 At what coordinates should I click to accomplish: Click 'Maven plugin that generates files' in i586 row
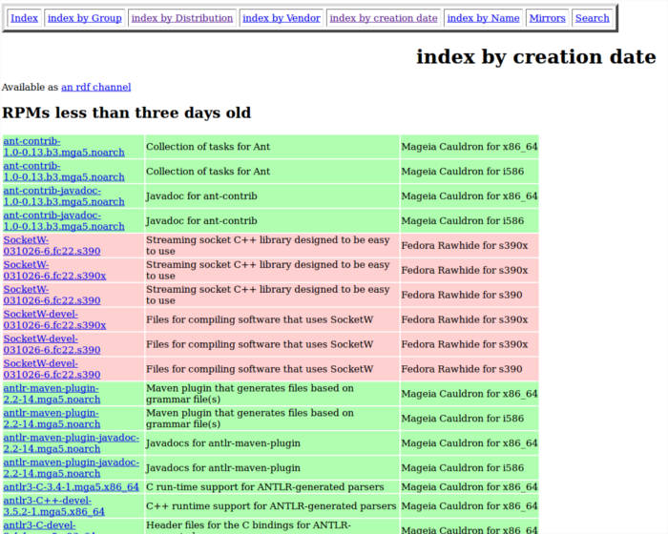(x=250, y=419)
